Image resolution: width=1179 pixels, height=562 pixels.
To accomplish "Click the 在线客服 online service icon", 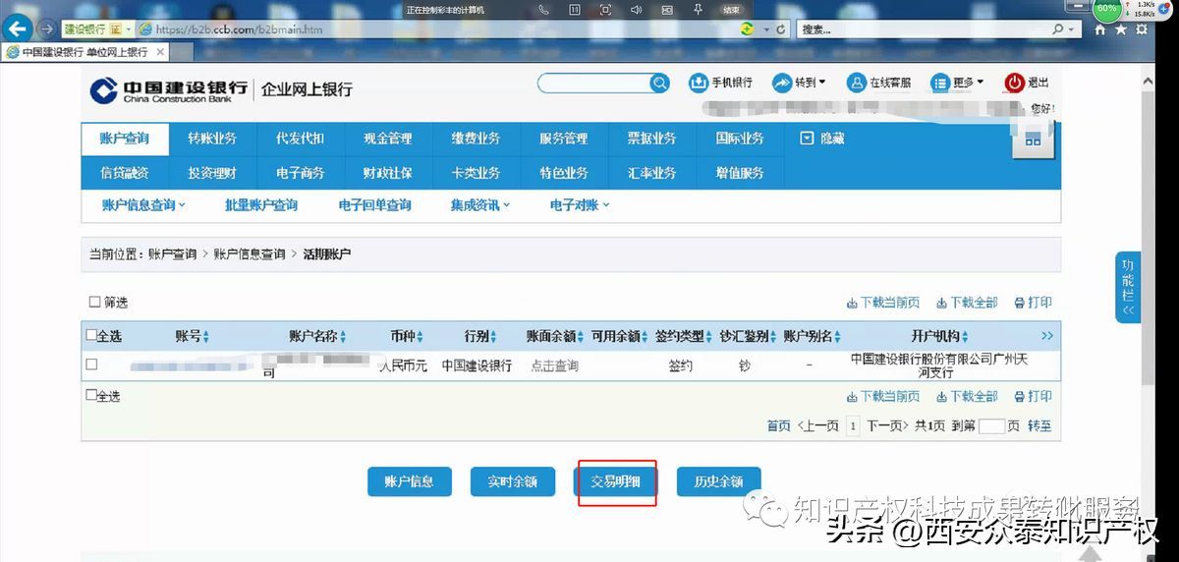I will tap(856, 84).
